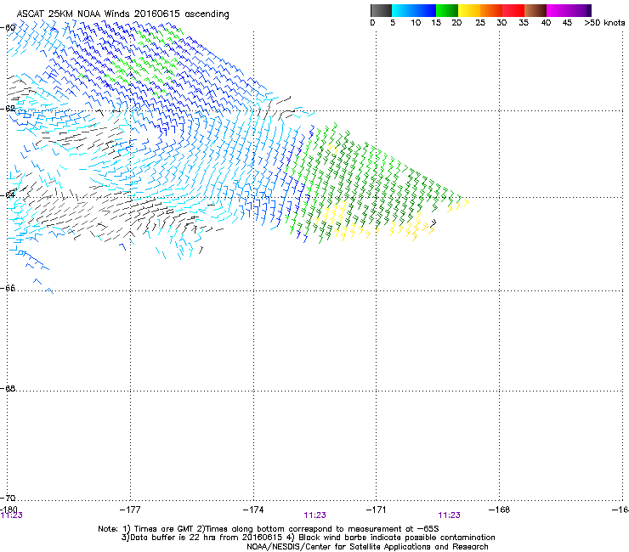Click the -180 longitude axis label
Image resolution: width=629 pixels, height=552 pixels.
(x=8, y=510)
